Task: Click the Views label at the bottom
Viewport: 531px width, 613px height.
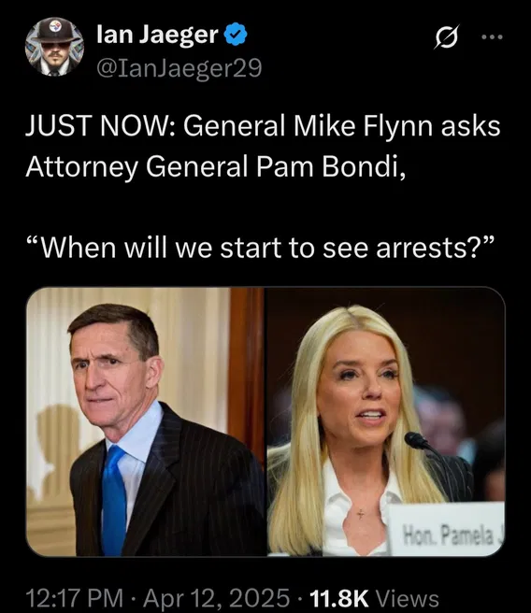Action: pos(407,598)
